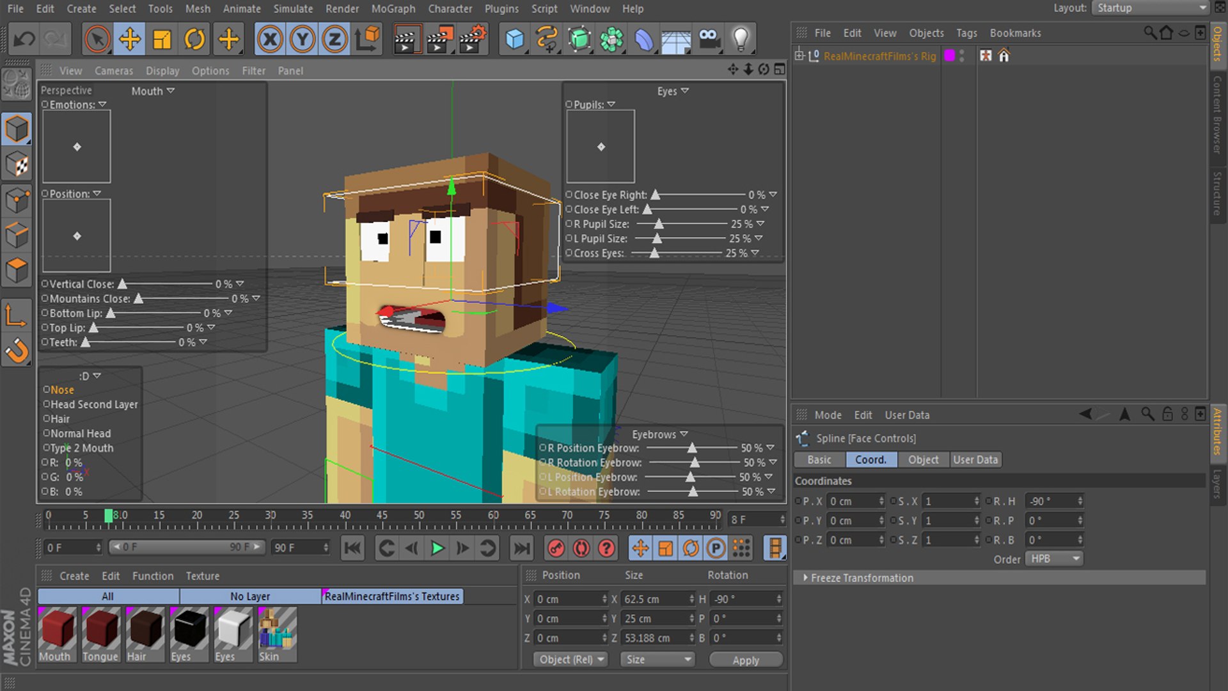The image size is (1228, 691).
Task: Toggle Z axis lock
Action: tap(335, 40)
